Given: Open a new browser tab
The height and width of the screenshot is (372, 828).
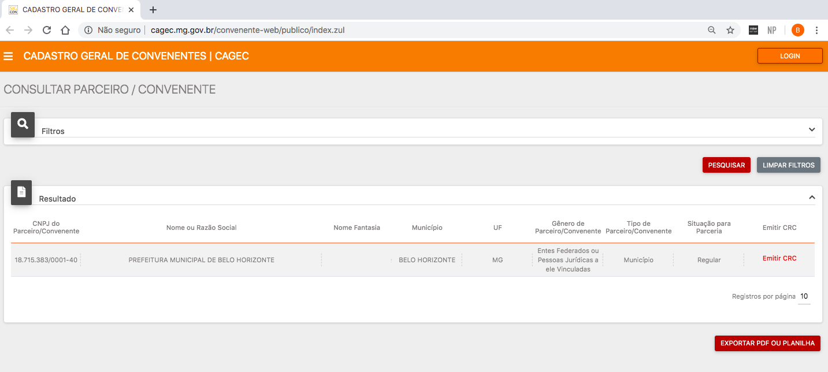Looking at the screenshot, I should [x=153, y=10].
